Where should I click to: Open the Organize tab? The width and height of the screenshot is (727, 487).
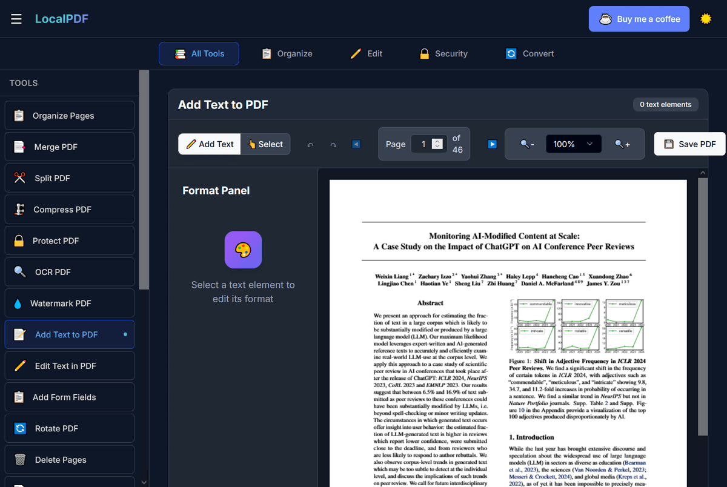(x=287, y=53)
